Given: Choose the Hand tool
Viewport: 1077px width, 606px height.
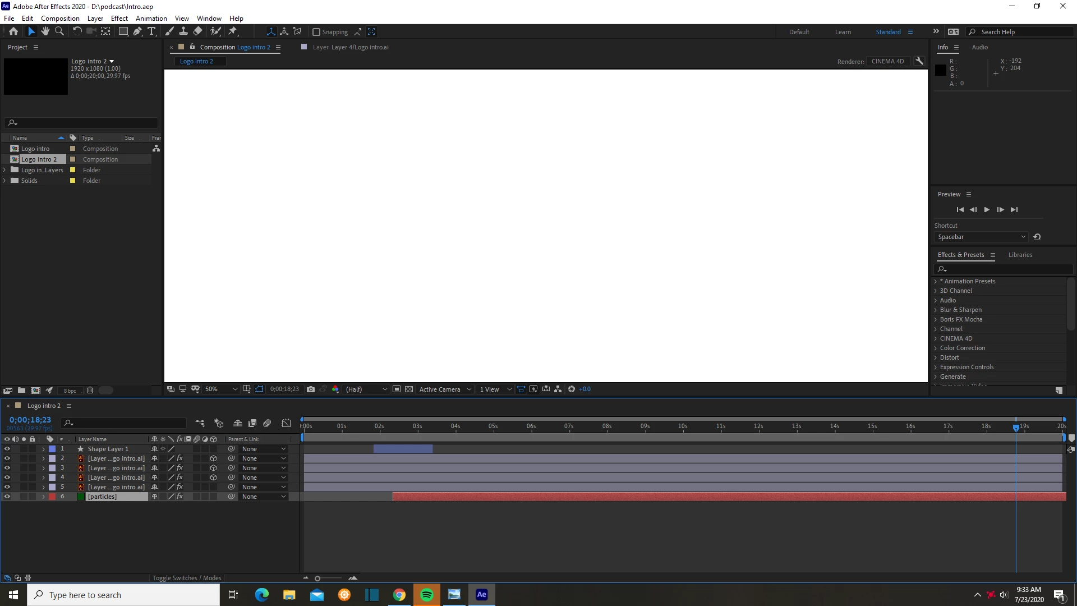Looking at the screenshot, I should (45, 31).
